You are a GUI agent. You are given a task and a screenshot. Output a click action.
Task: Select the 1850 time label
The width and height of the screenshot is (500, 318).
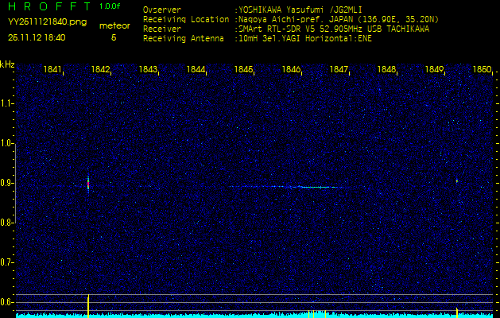pos(482,69)
